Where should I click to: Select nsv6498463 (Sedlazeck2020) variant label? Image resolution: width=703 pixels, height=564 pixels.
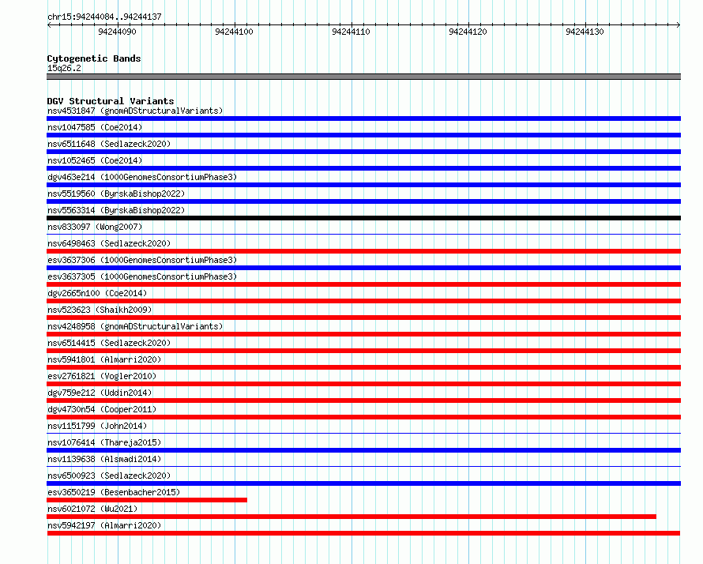pyautogui.click(x=109, y=243)
